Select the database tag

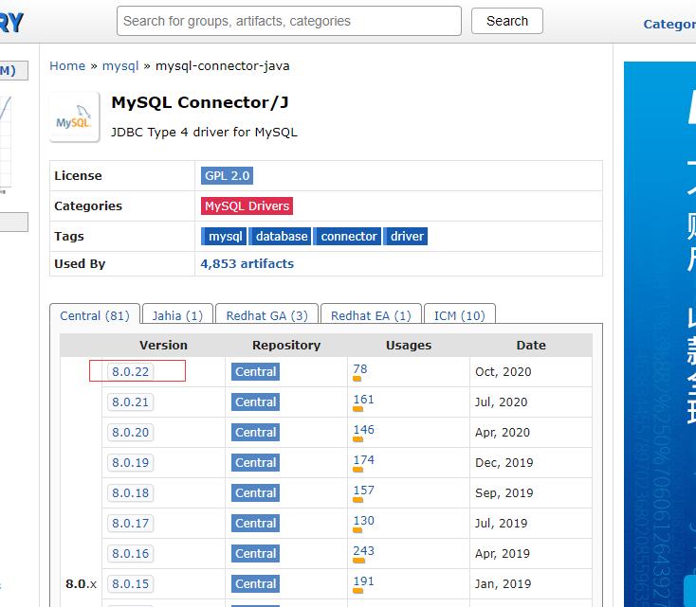coord(282,236)
